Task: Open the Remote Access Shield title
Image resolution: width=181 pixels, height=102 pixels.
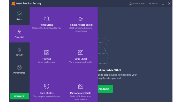Action: coord(81,25)
